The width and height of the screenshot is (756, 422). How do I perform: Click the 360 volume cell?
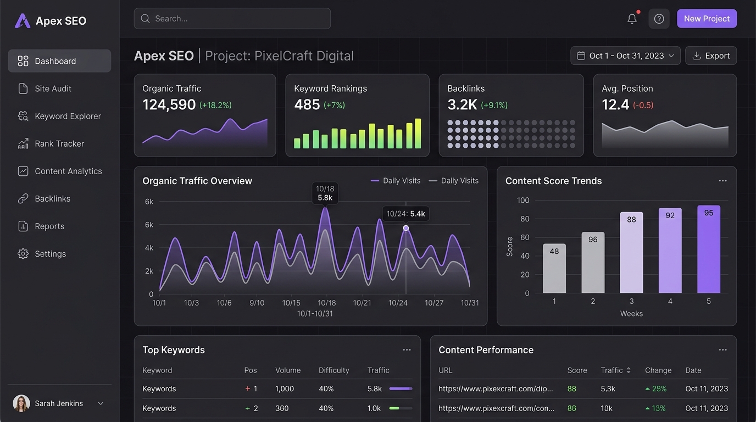coord(282,408)
